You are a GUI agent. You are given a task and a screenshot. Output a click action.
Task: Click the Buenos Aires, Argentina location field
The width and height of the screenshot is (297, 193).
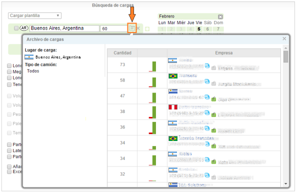(64, 28)
